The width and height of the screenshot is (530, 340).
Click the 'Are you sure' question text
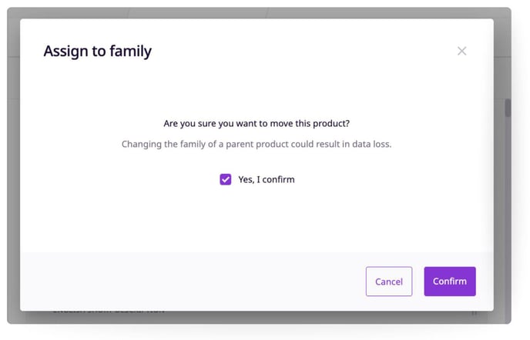pyautogui.click(x=257, y=123)
